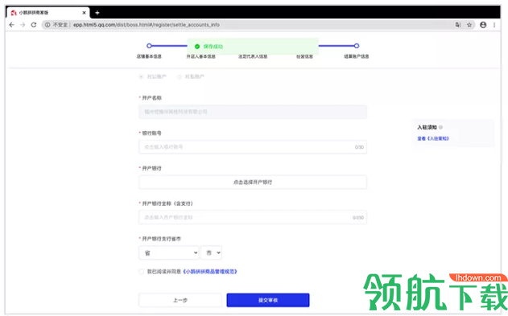Reload the page with the refresh icon
Viewport: 508px width, 316px height.
coord(34,25)
